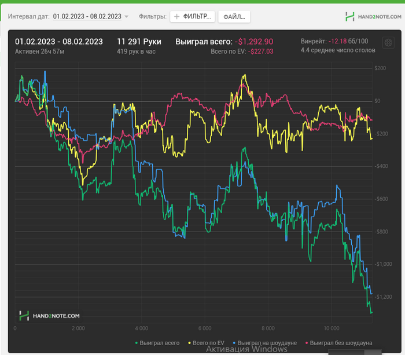Expand the date interval dropdown arrow
Viewport: 405px width, 355px height.
pos(126,17)
